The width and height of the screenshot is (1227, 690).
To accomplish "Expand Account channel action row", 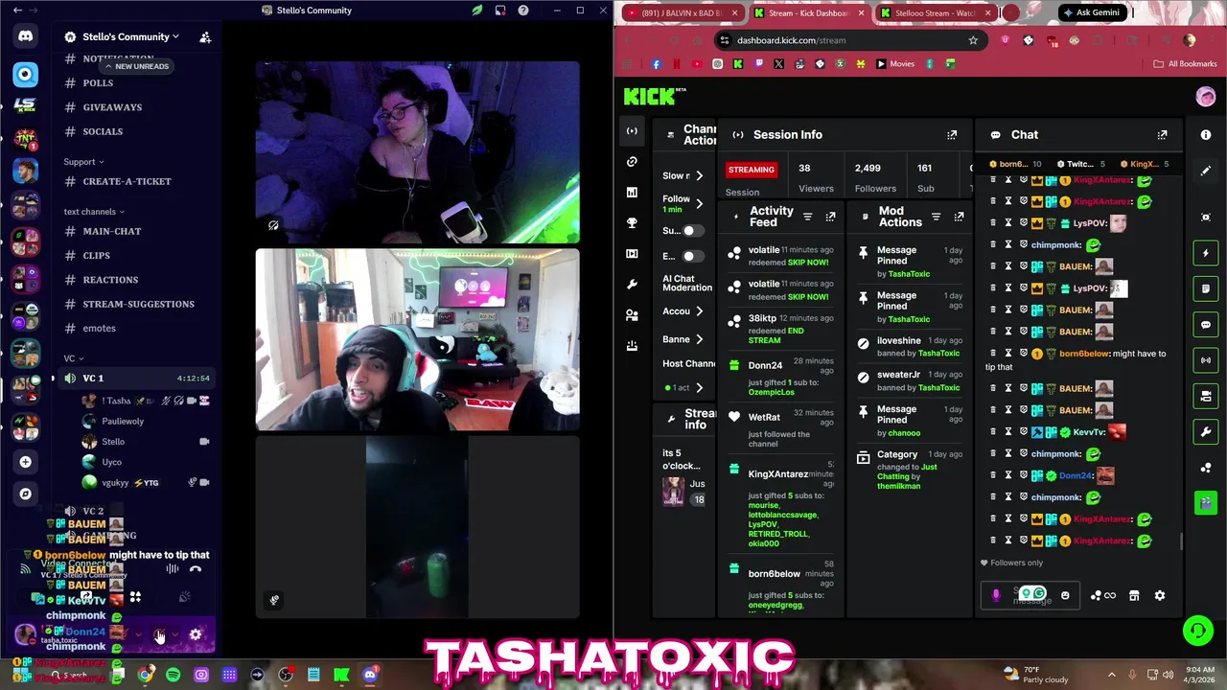I will 699,311.
